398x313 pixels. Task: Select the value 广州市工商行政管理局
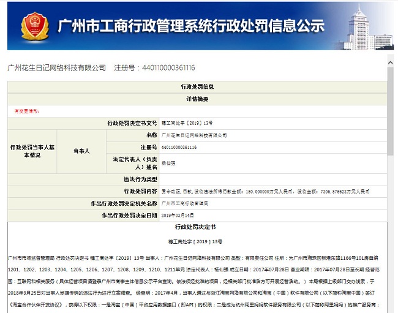[185, 203]
